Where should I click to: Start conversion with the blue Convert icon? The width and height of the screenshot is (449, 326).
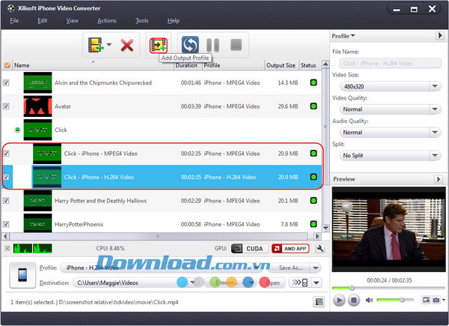coord(190,45)
